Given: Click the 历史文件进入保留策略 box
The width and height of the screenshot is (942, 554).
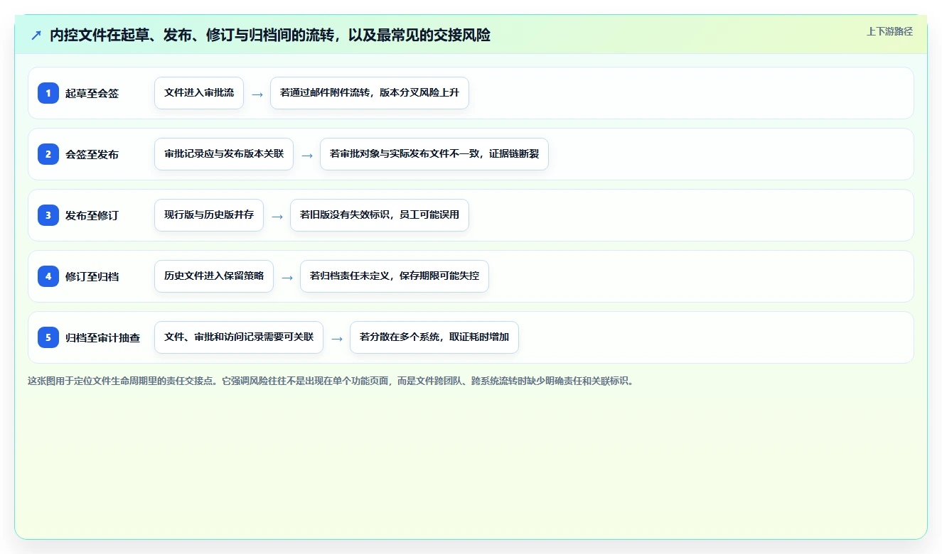Looking at the screenshot, I should pyautogui.click(x=214, y=276).
